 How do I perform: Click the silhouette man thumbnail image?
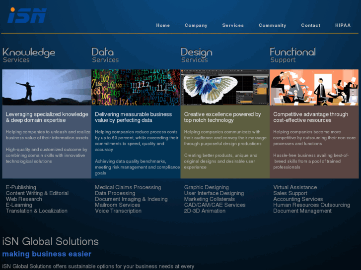[x=47, y=87]
